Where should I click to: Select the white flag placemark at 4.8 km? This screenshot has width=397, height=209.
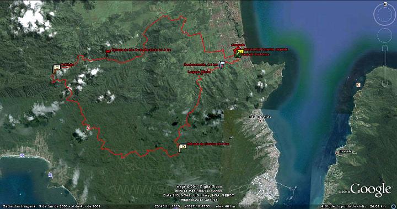click(x=222, y=64)
